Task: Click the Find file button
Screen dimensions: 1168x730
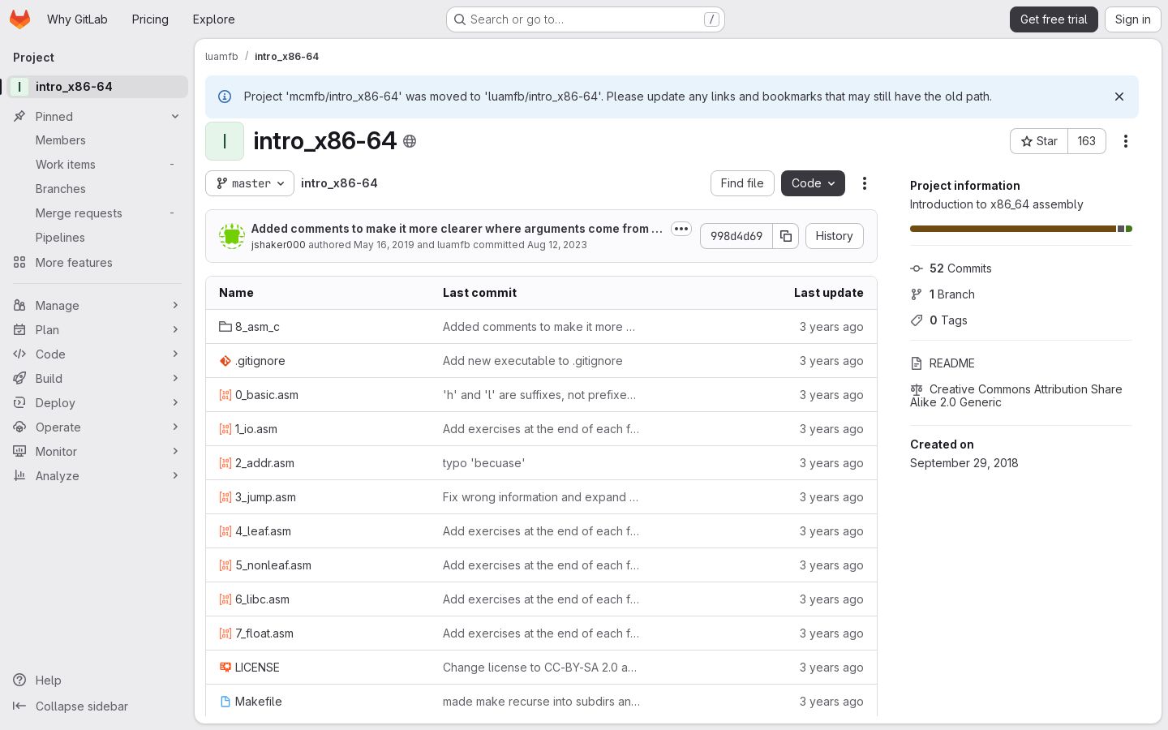Action: [742, 183]
